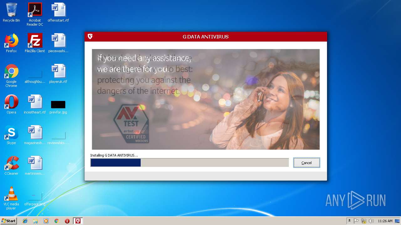Launch Acrobat Reader DC shortcut
The image size is (401, 225).
tap(35, 14)
